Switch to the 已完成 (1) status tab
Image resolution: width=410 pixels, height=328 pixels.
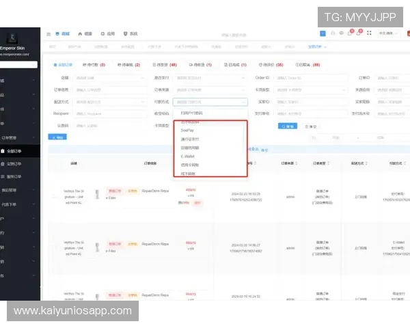[x=235, y=65]
